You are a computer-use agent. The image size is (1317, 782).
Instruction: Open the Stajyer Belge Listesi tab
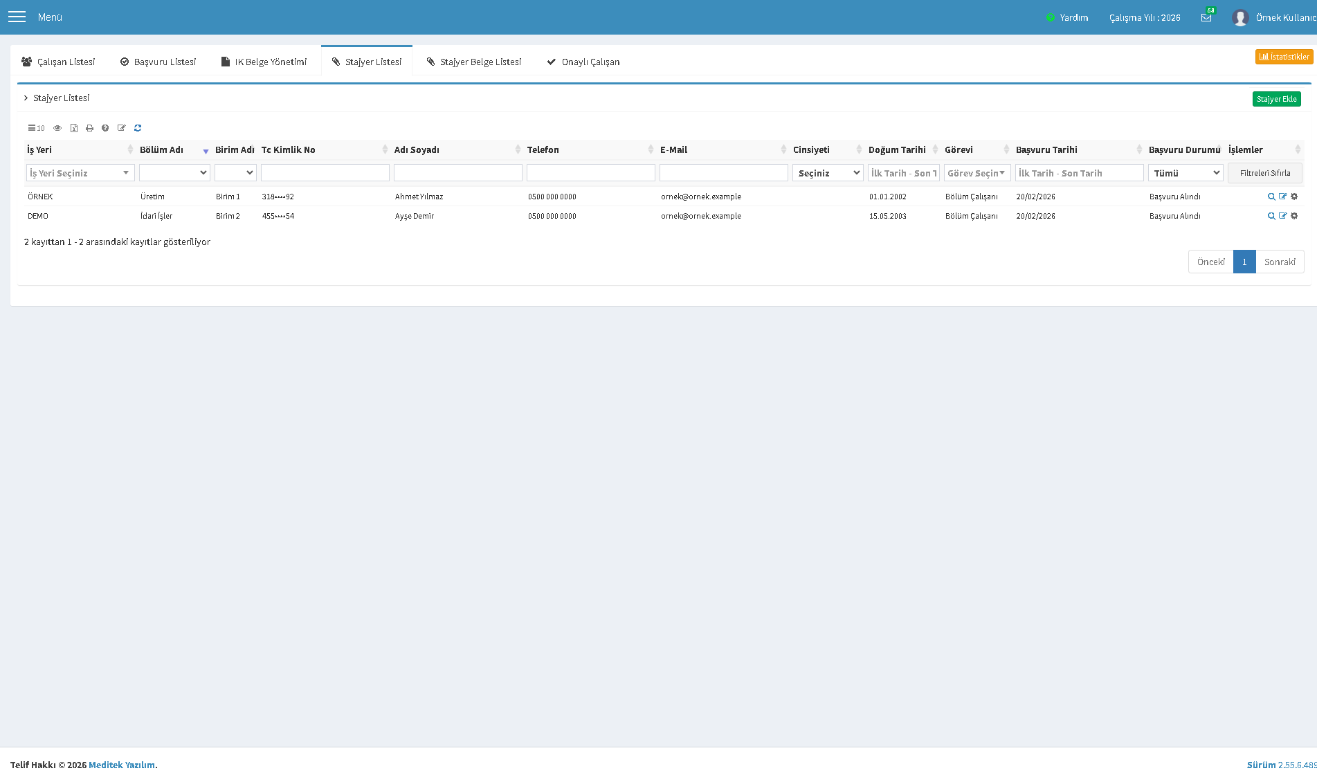(x=474, y=62)
